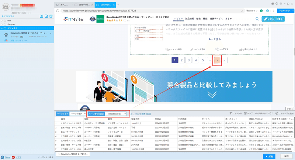Click スクレイピング範囲を設定 link
Image resolution: width=295 pixels, height=160 pixels.
click(x=140, y=114)
